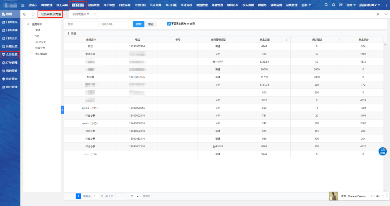Click the hamburger menu icon in top bar
This screenshot has height=206, width=390.
point(23,5)
